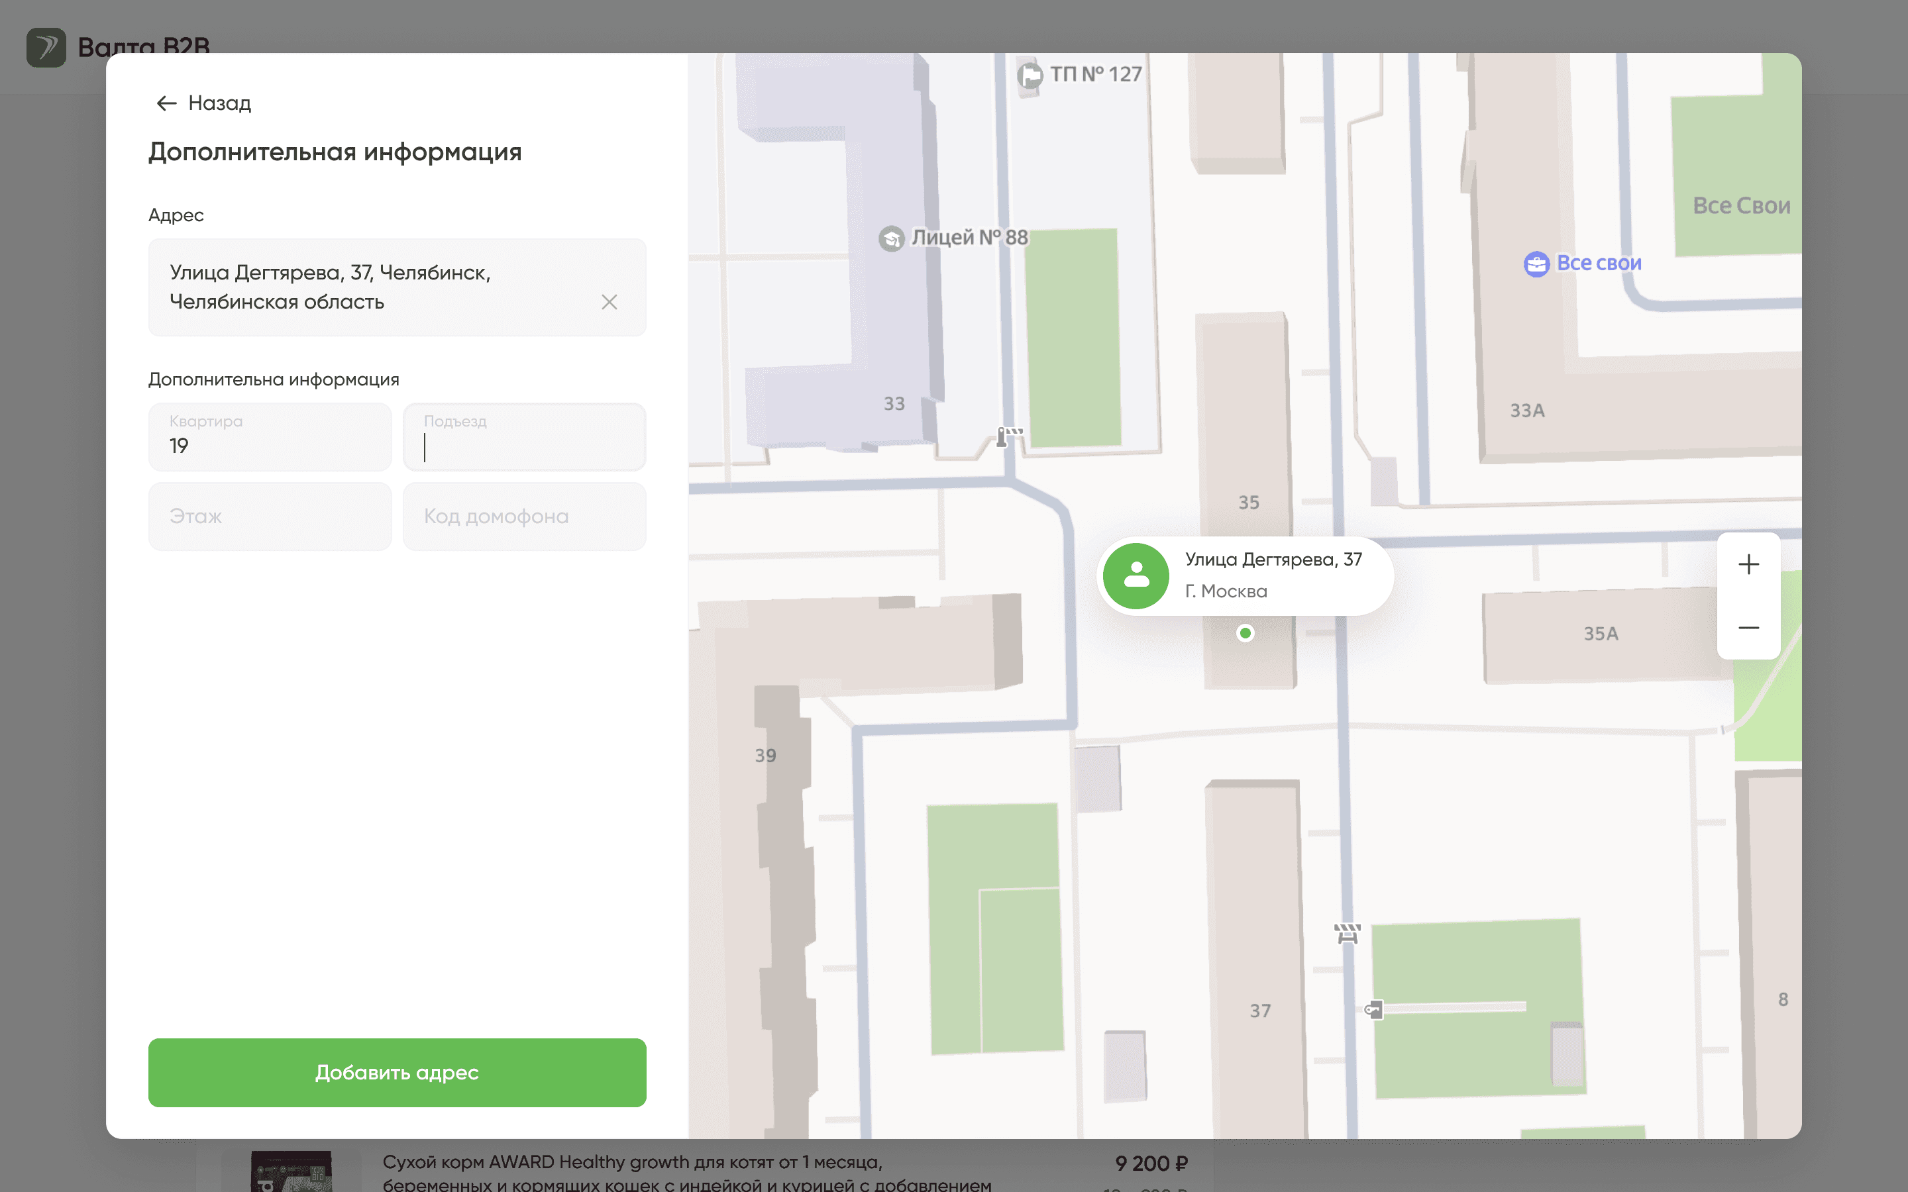Screen dimensions: 1908x1192
Task: Clear the address with X icon
Action: (609, 302)
